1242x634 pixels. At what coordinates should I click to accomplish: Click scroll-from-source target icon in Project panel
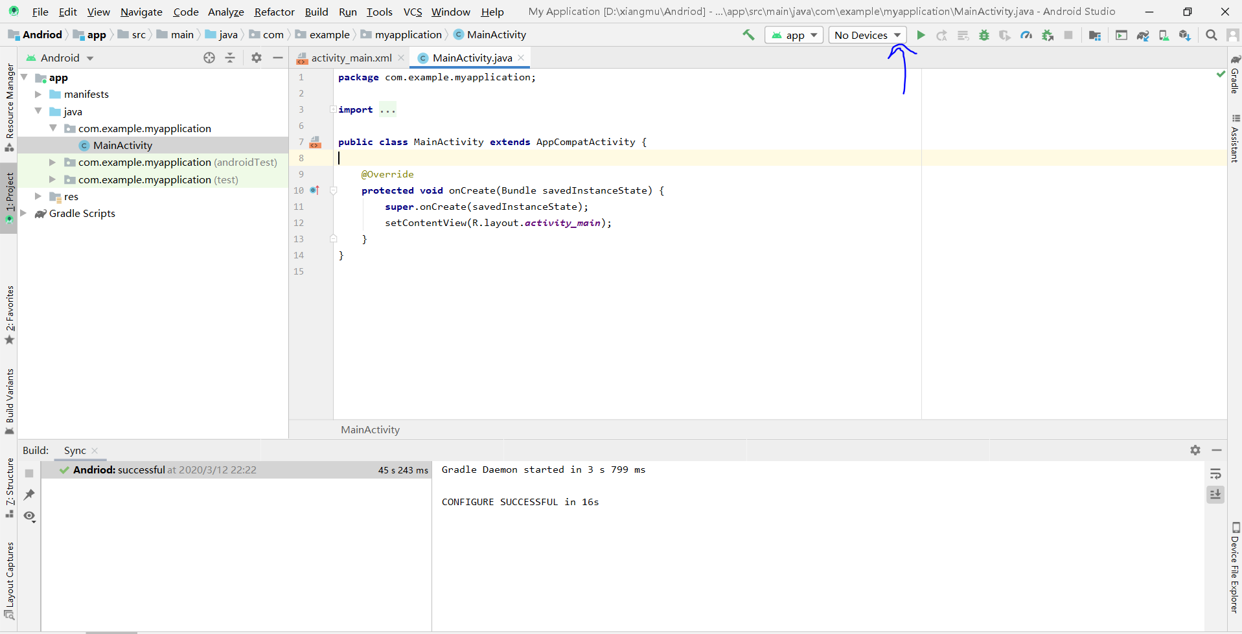pyautogui.click(x=209, y=58)
